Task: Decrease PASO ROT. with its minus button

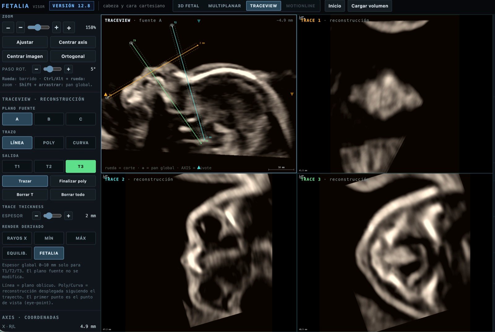Action: click(x=37, y=69)
